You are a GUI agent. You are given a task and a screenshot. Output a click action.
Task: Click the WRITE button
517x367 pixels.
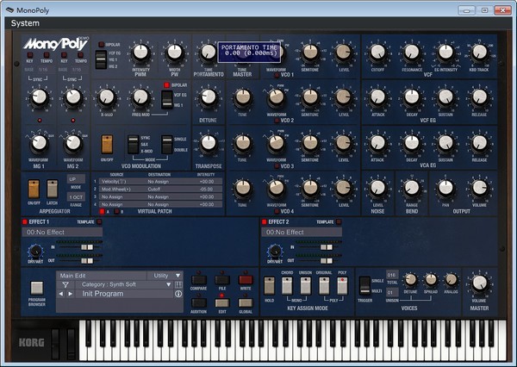pyautogui.click(x=246, y=280)
